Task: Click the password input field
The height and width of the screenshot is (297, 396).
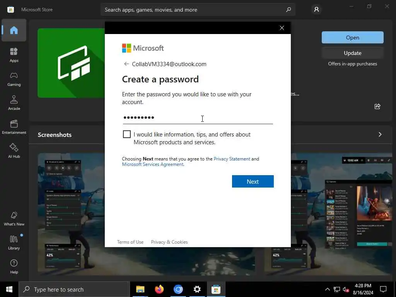Action: pos(198,118)
